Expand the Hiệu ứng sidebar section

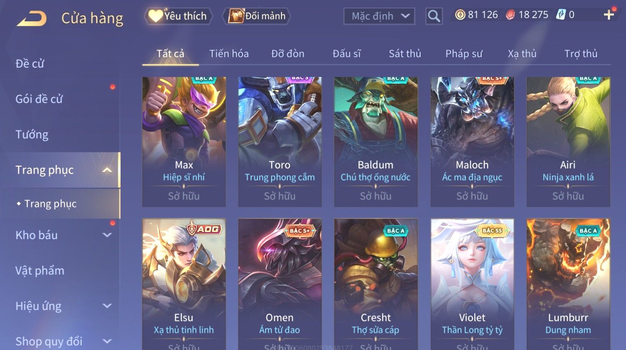click(x=107, y=306)
